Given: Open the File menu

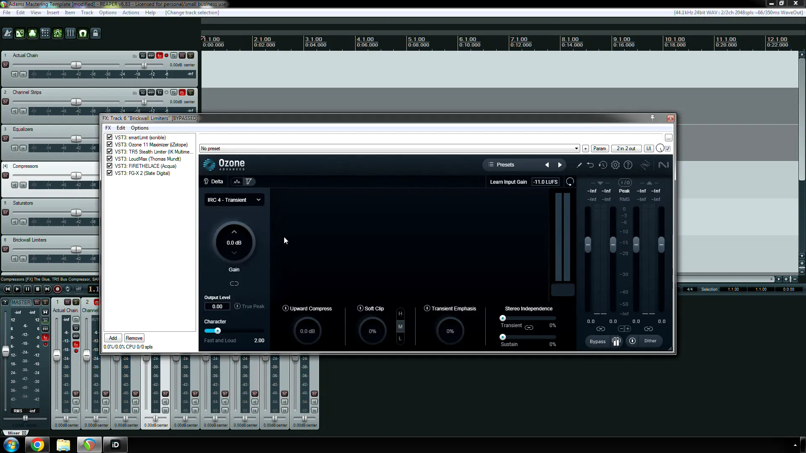Looking at the screenshot, I should (x=7, y=13).
